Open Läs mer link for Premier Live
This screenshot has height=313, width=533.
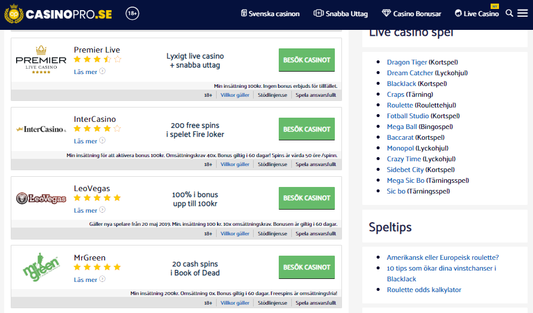86,72
